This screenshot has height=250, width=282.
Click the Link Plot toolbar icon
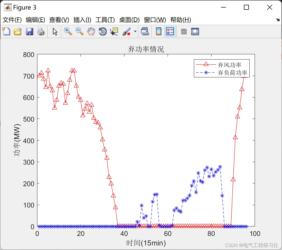click(145, 31)
